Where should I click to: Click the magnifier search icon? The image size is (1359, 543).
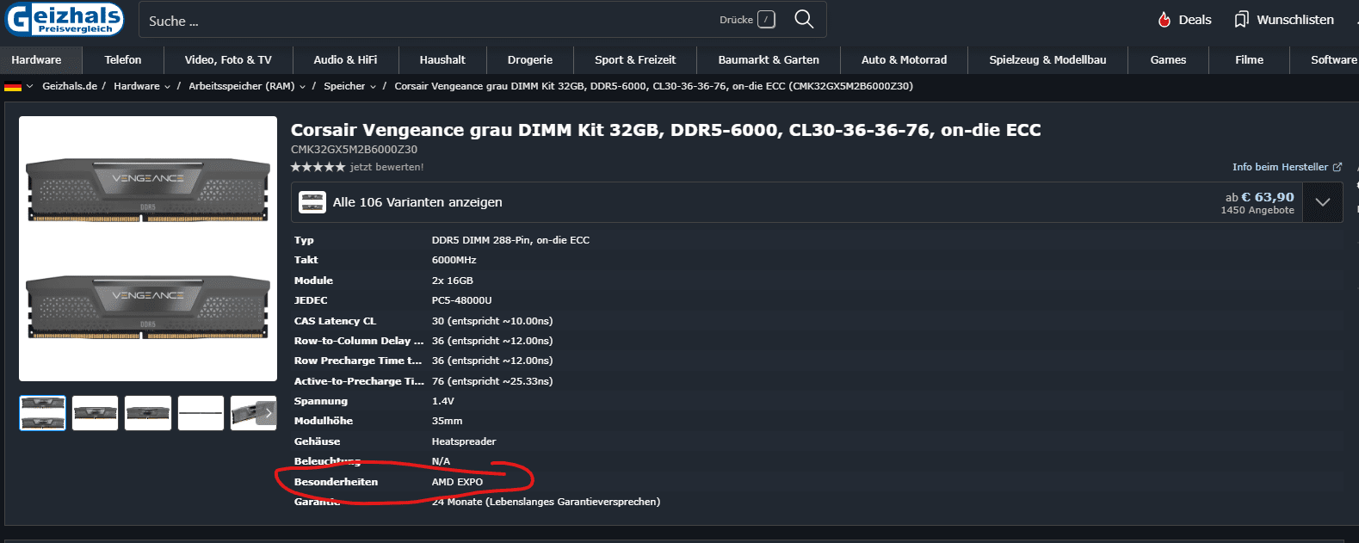(804, 19)
